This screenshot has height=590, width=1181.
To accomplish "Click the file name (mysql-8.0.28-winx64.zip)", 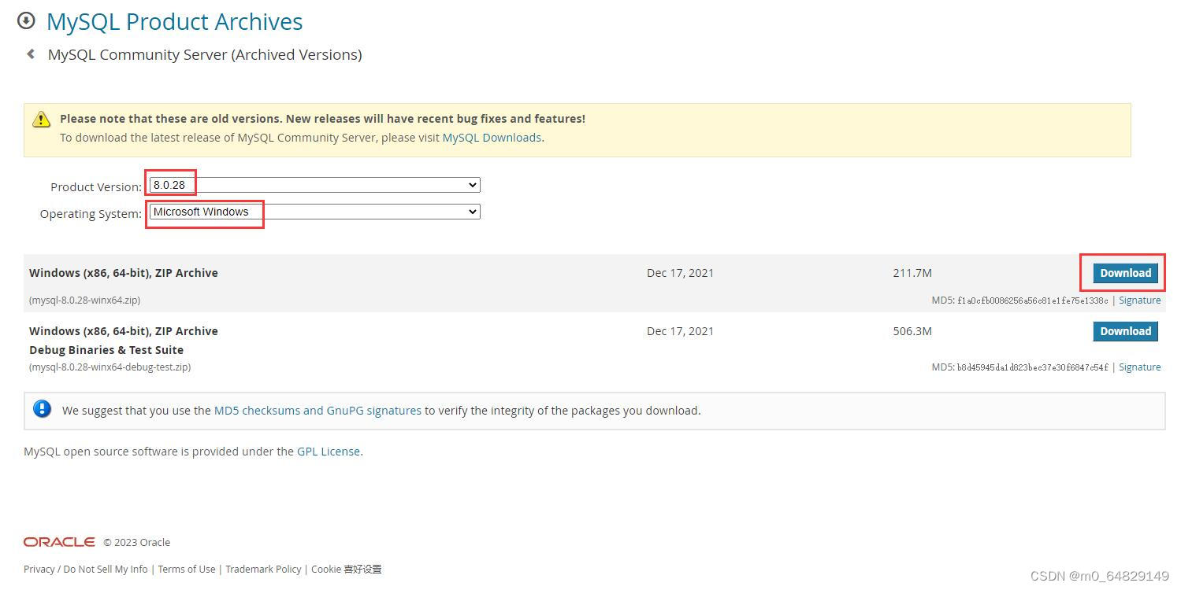I will click(85, 301).
